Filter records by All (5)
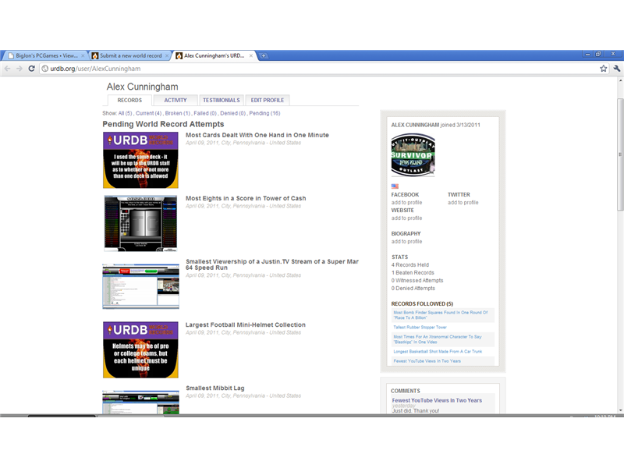This screenshot has height=468, width=624. click(125, 113)
